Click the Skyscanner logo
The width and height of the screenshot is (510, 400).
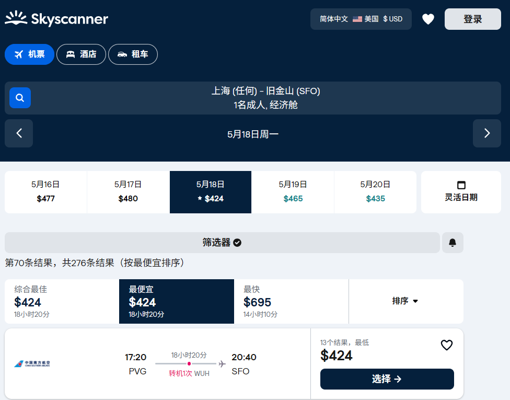56,19
